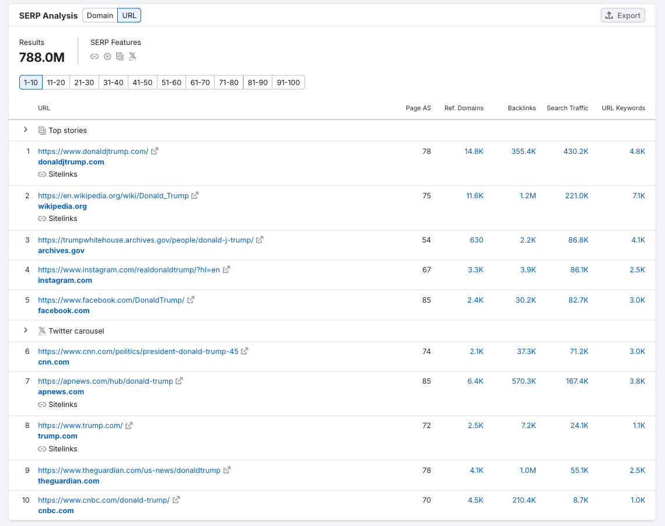The height and width of the screenshot is (526, 665).
Task: Click the 788.0M Results figure
Action: (41, 58)
